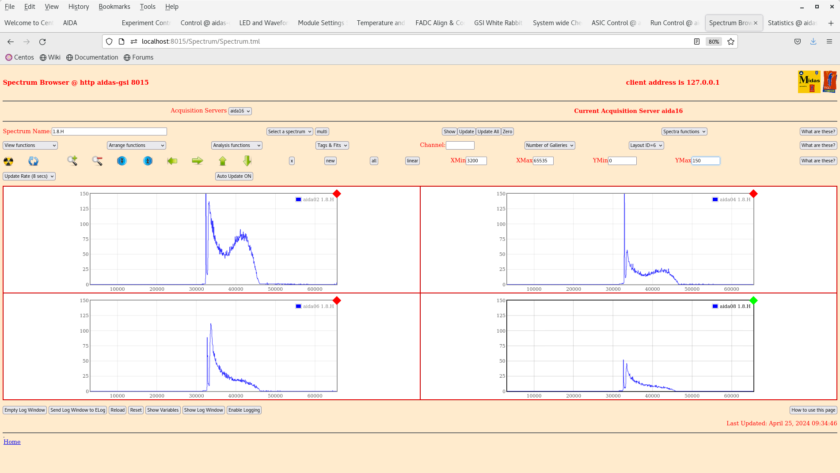
Task: Switch to the Statistics browser tab
Action: tap(792, 23)
